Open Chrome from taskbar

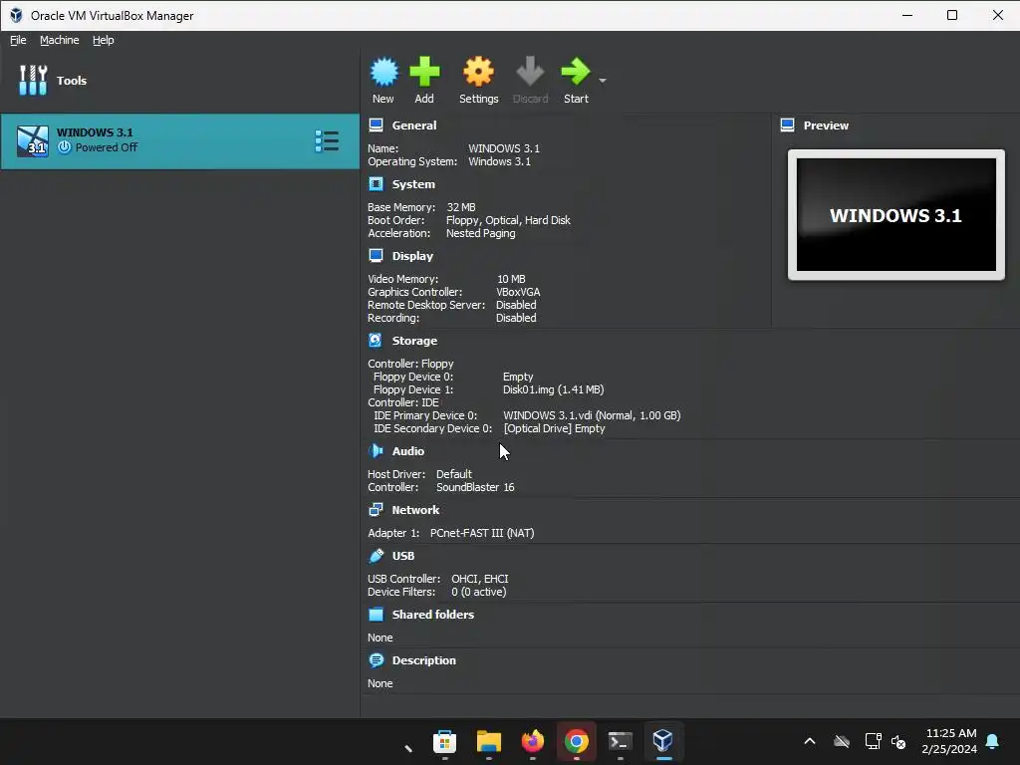tap(577, 741)
